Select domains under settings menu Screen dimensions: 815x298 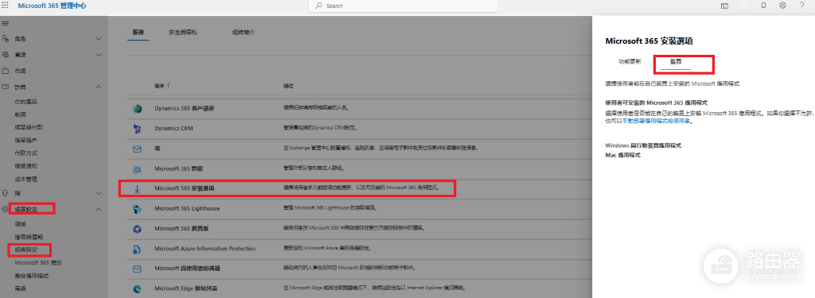pyautogui.click(x=21, y=223)
